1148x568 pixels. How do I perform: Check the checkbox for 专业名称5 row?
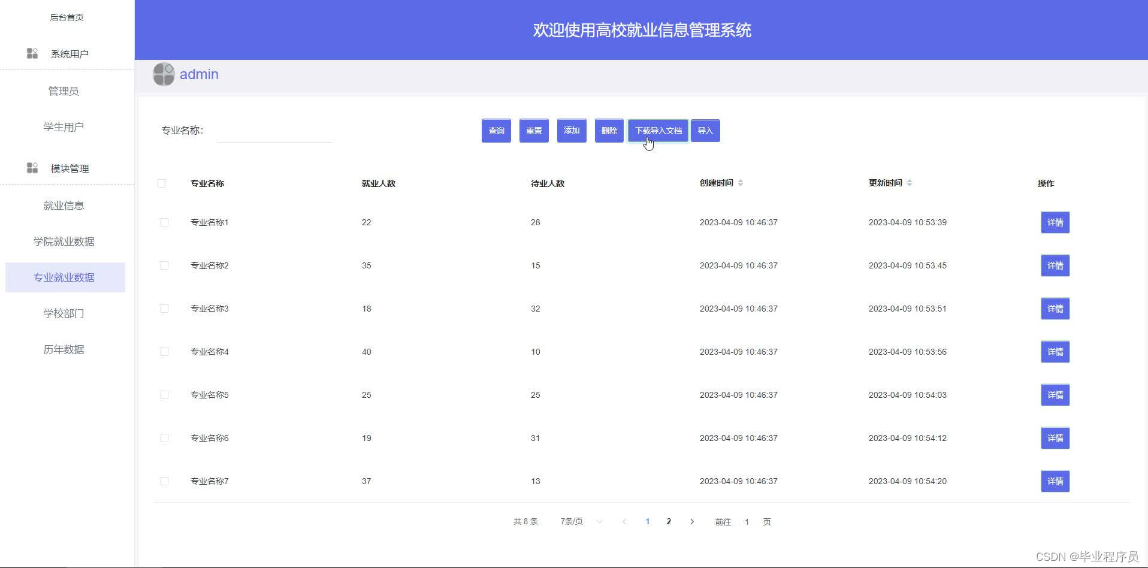pyautogui.click(x=164, y=395)
